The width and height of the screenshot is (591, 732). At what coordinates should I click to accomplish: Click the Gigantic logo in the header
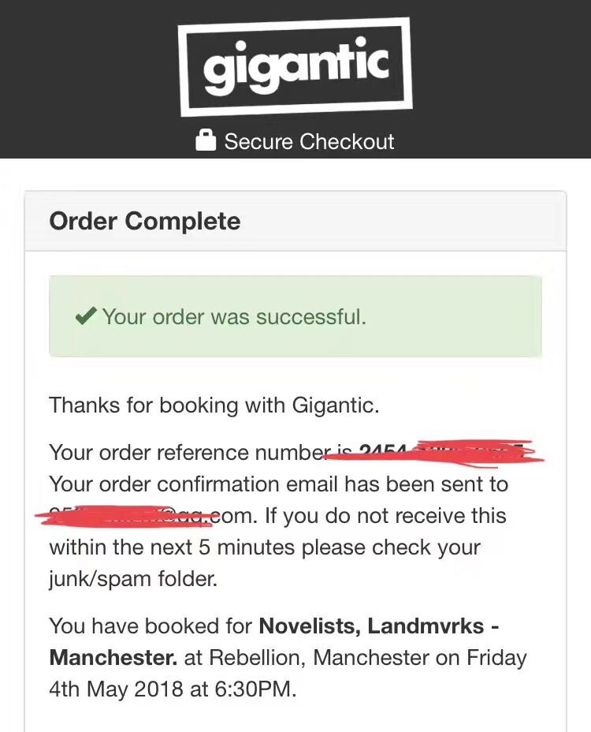point(295,68)
